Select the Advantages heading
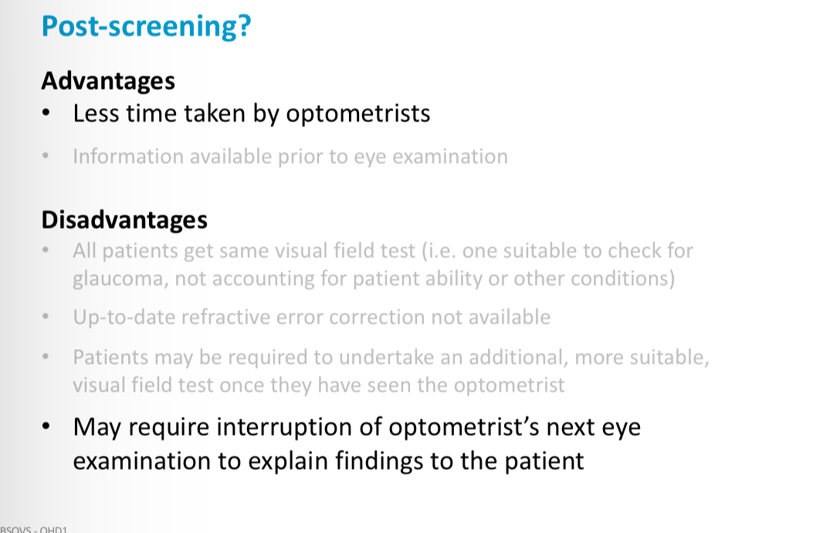 [108, 81]
